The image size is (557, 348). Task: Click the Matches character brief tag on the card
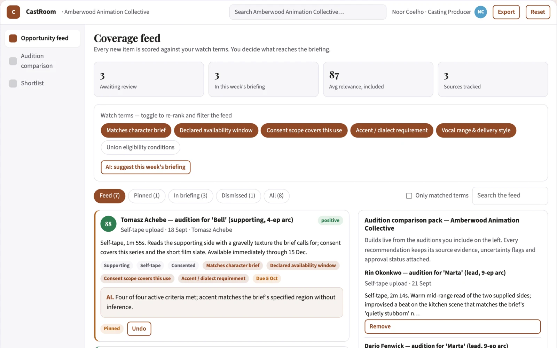(x=233, y=265)
